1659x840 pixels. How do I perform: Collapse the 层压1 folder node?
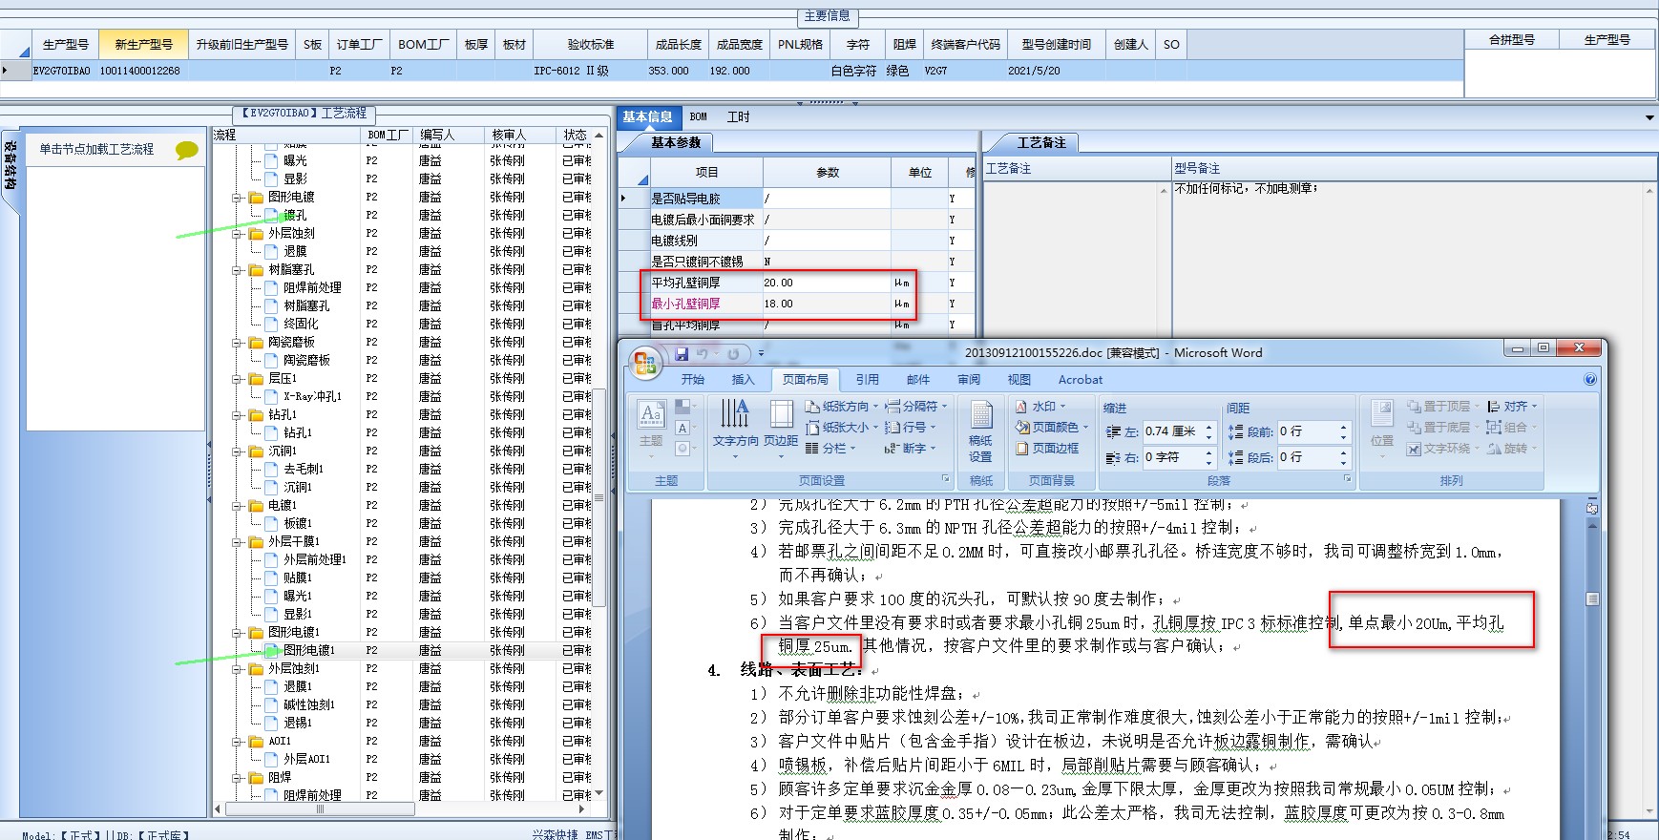coord(236,379)
